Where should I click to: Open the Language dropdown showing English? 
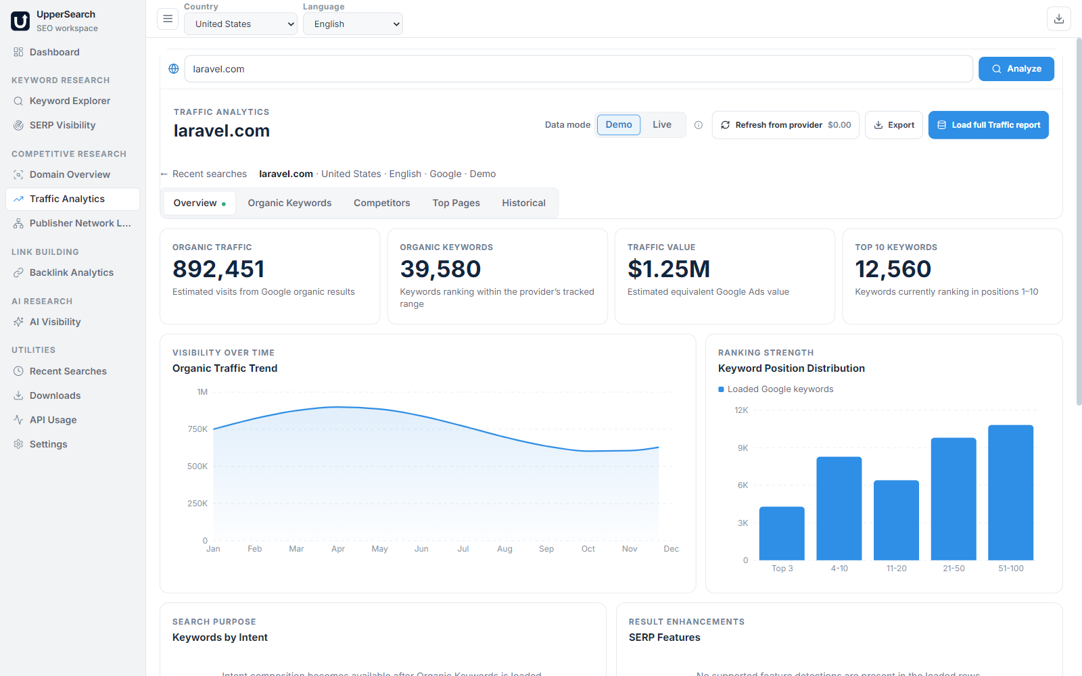pos(353,24)
